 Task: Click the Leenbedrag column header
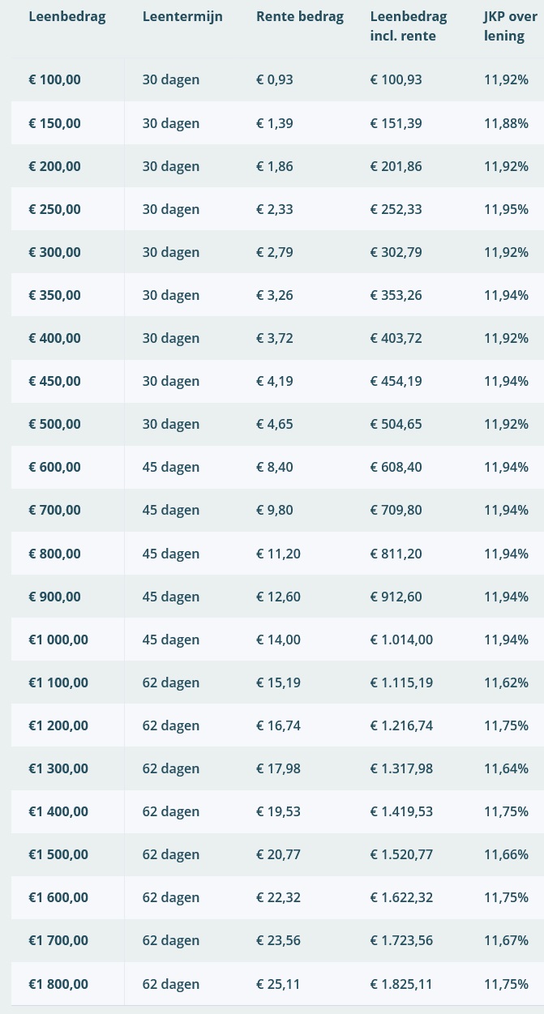point(67,16)
